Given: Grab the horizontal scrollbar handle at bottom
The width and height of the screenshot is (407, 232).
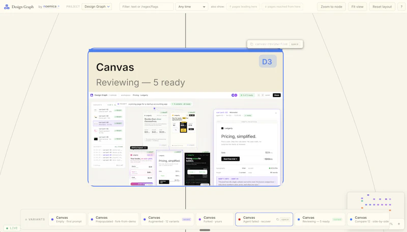Looking at the screenshot, I should click(205, 230).
